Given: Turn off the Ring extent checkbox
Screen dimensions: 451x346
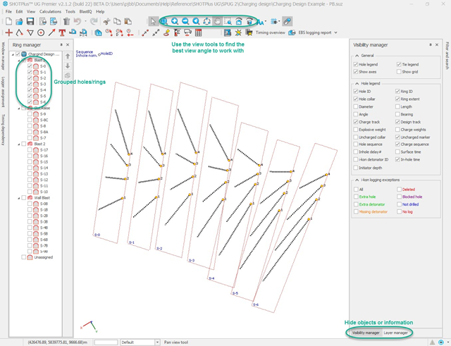Looking at the screenshot, I should tap(397, 99).
